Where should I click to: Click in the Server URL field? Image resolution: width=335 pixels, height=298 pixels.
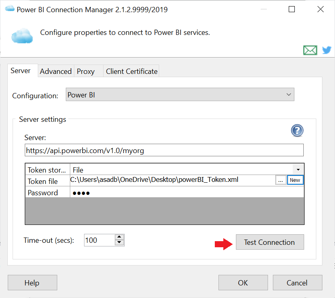164,150
